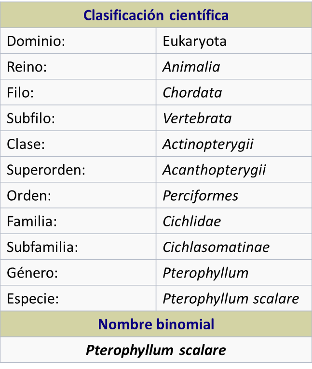Image resolution: width=312 pixels, height=369 pixels.
Task: Open the Animalia kingdom link
Action: pyautogui.click(x=191, y=67)
